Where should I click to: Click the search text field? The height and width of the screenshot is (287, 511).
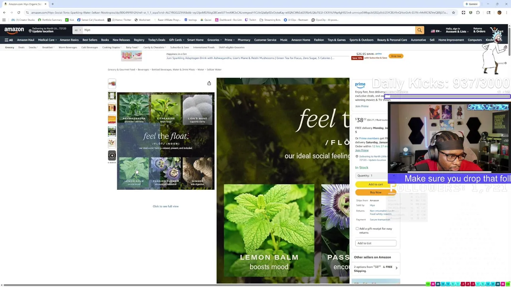pos(248,30)
